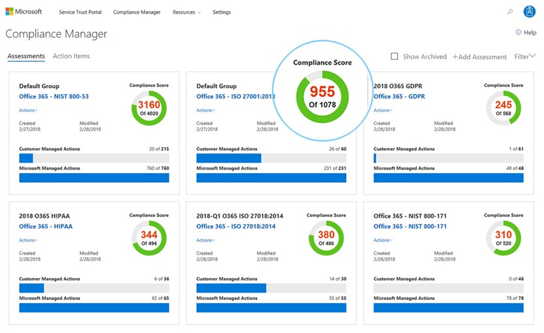Click Microsoft Managed Actions bar 55 of 55
This screenshot has width=544, height=333.
pyautogui.click(x=271, y=308)
